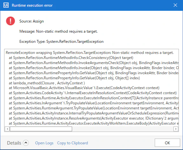Click the Details label
Viewport: 183px width, 150px height.
[x=14, y=143]
